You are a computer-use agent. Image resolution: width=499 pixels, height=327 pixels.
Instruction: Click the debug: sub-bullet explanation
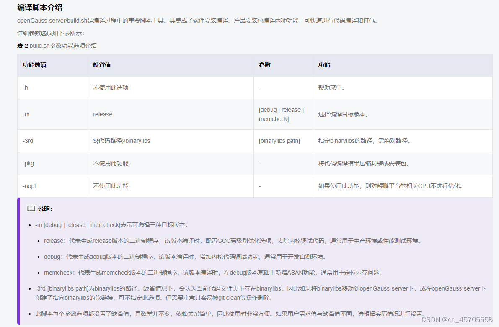tap(186, 257)
